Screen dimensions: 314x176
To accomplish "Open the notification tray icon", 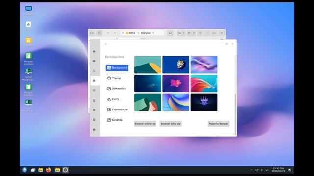I will [x=267, y=170].
